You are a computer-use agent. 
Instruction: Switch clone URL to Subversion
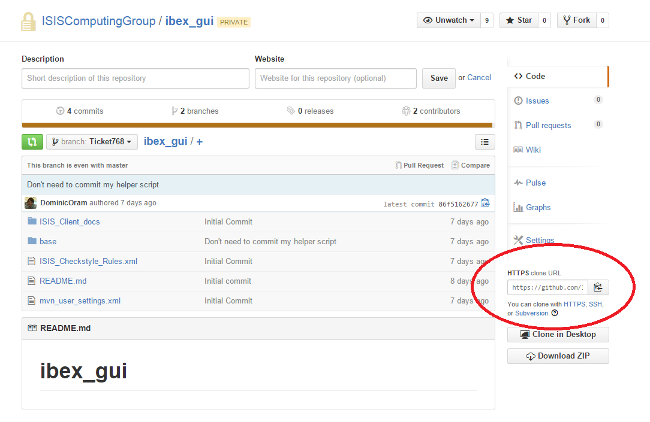pos(531,313)
